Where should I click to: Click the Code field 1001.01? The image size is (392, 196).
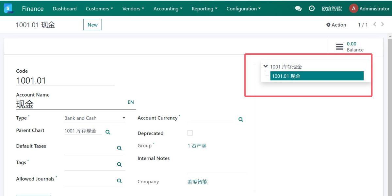coord(65,80)
